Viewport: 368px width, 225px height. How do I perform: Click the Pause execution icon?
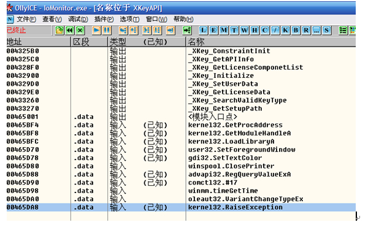click(107, 30)
